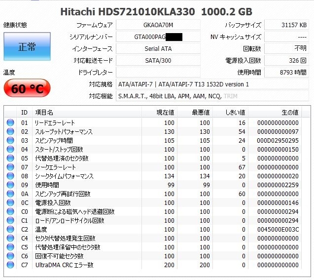Click the status orb for row 08
The image size is (314, 280).
pos(10,176)
